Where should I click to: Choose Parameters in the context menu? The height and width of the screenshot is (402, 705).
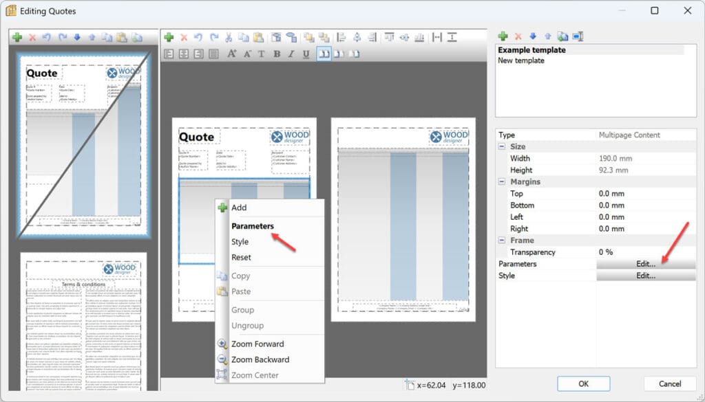(x=270, y=226)
